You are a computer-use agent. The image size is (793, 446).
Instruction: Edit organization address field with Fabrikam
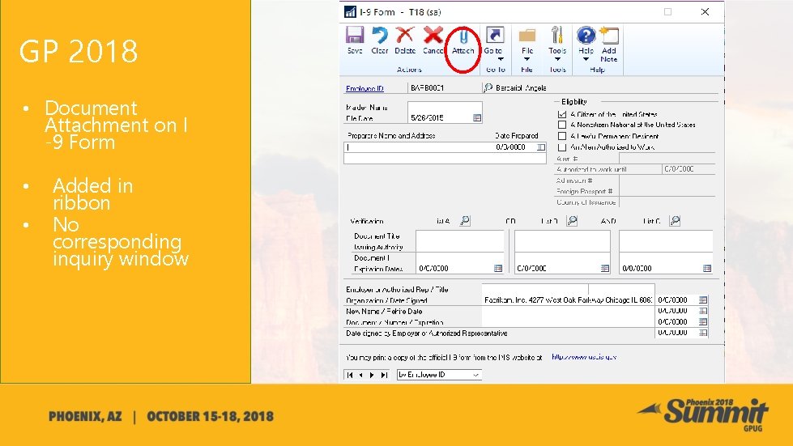coord(568,300)
